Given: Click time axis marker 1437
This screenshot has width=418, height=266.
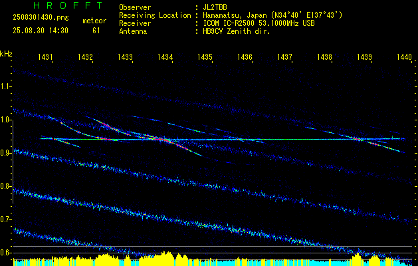Looking at the screenshot, I should pyautogui.click(x=284, y=57).
